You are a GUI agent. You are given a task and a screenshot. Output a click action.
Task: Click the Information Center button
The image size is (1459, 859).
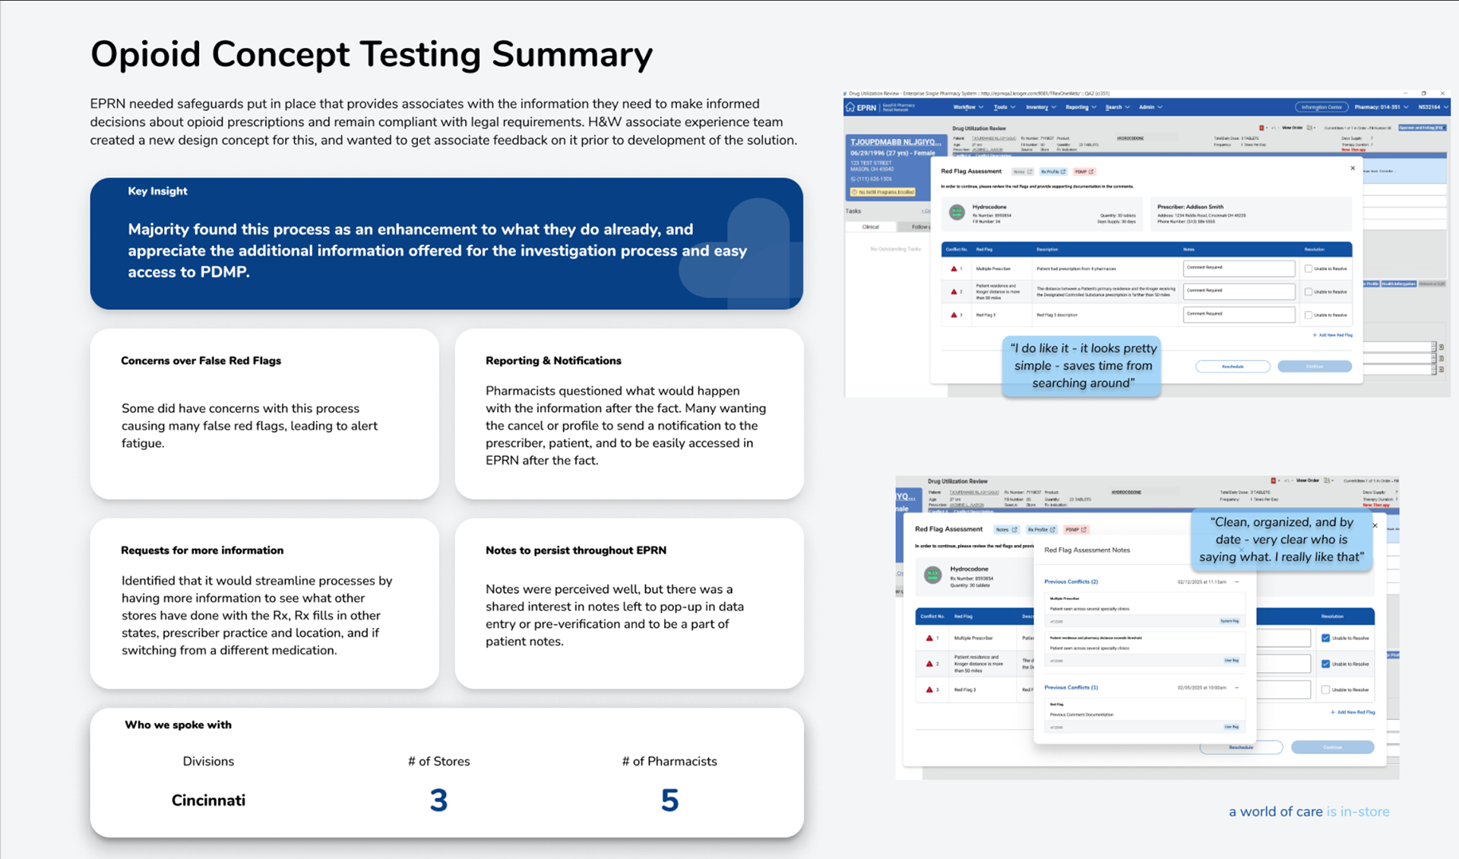coord(1321,107)
